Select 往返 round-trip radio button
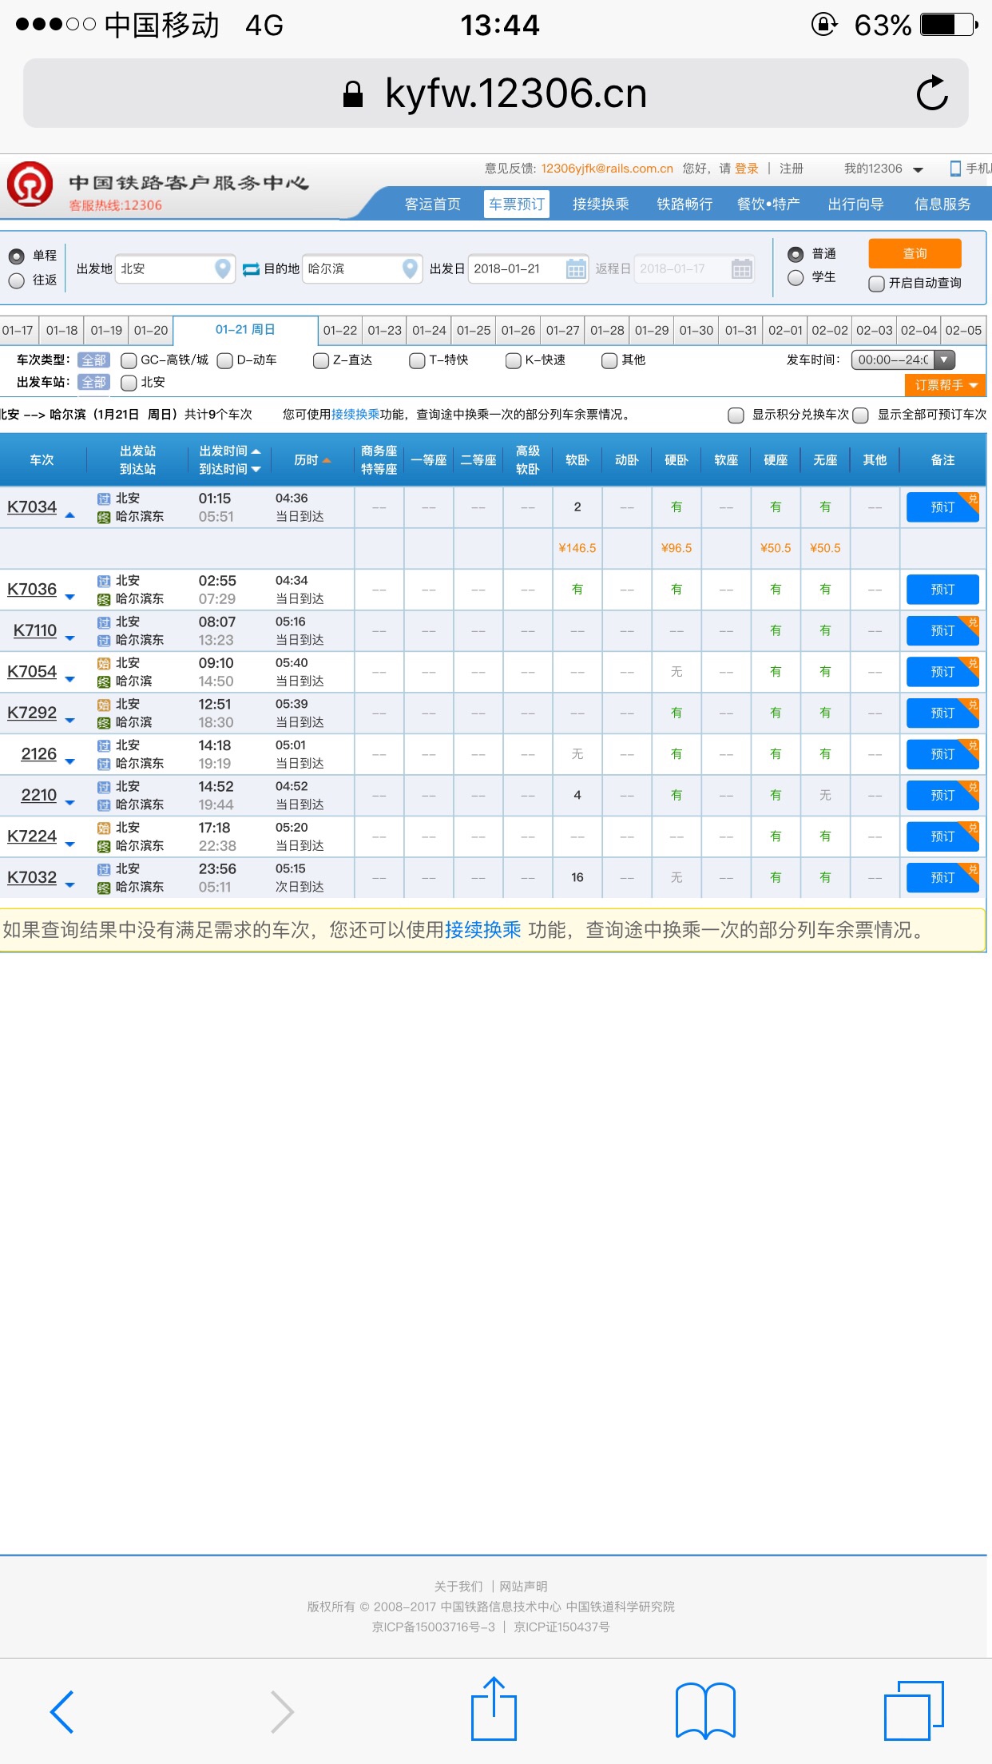 click(x=17, y=280)
